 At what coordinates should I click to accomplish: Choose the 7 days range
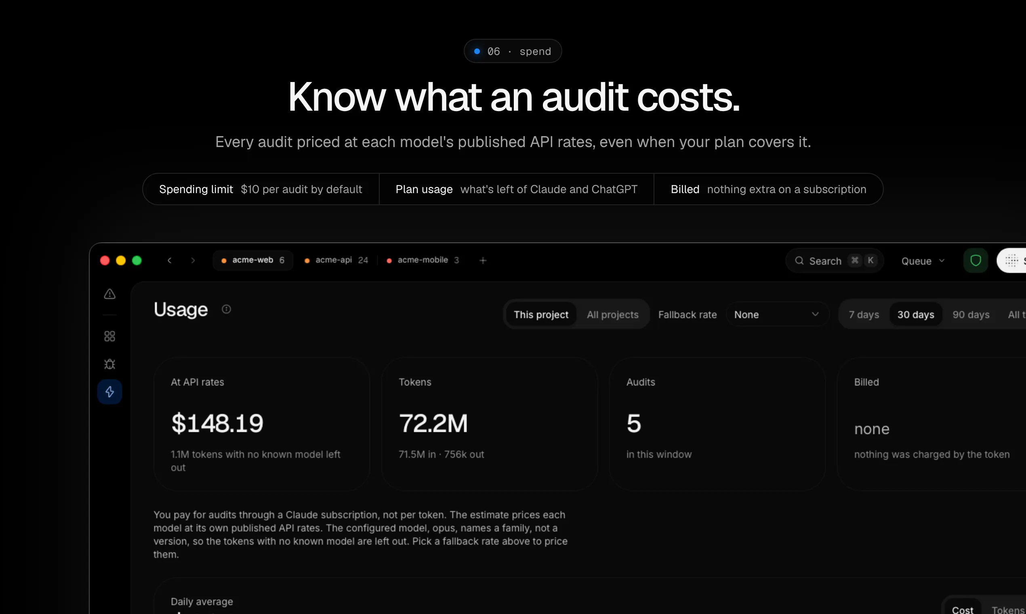(864, 314)
